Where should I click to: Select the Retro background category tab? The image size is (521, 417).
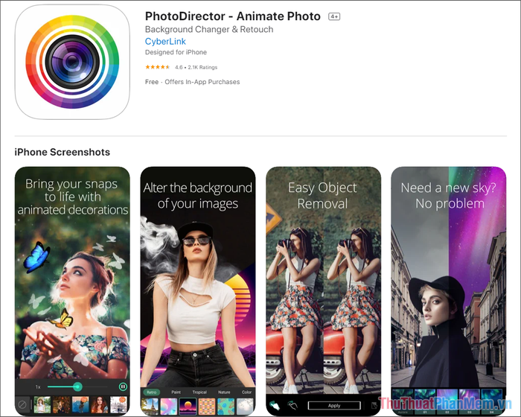pyautogui.click(x=152, y=392)
